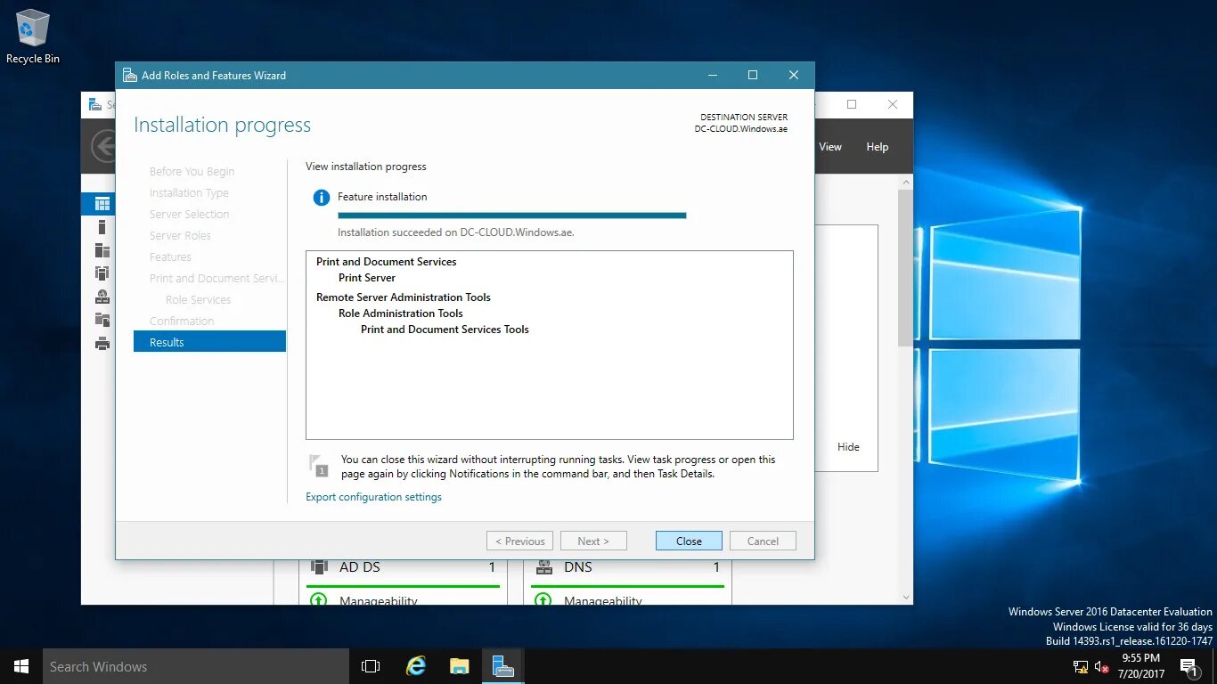Open the Recycle Bin desktop icon
Viewport: 1217px width, 684px height.
pos(33,37)
